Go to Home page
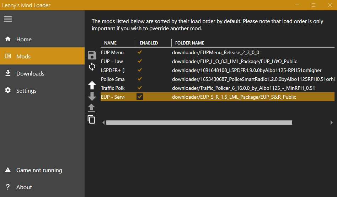The width and height of the screenshot is (337, 197). [42, 39]
